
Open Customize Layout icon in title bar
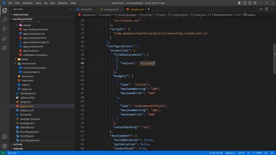(x=255, y=3)
